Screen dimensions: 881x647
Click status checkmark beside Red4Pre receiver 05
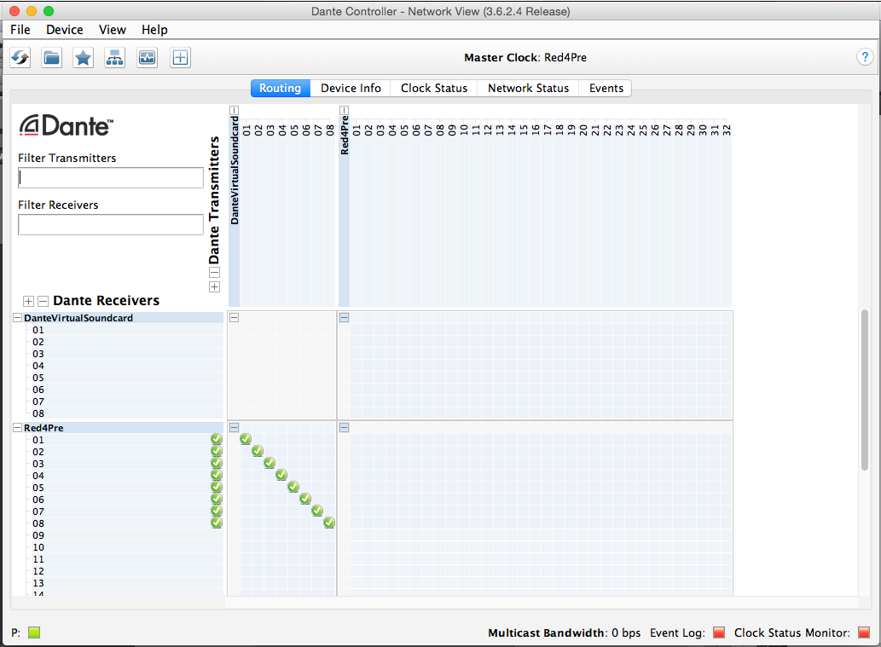coord(217,487)
